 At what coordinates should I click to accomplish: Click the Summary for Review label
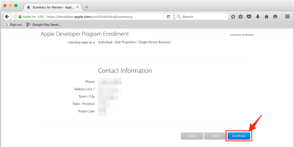[242, 35]
